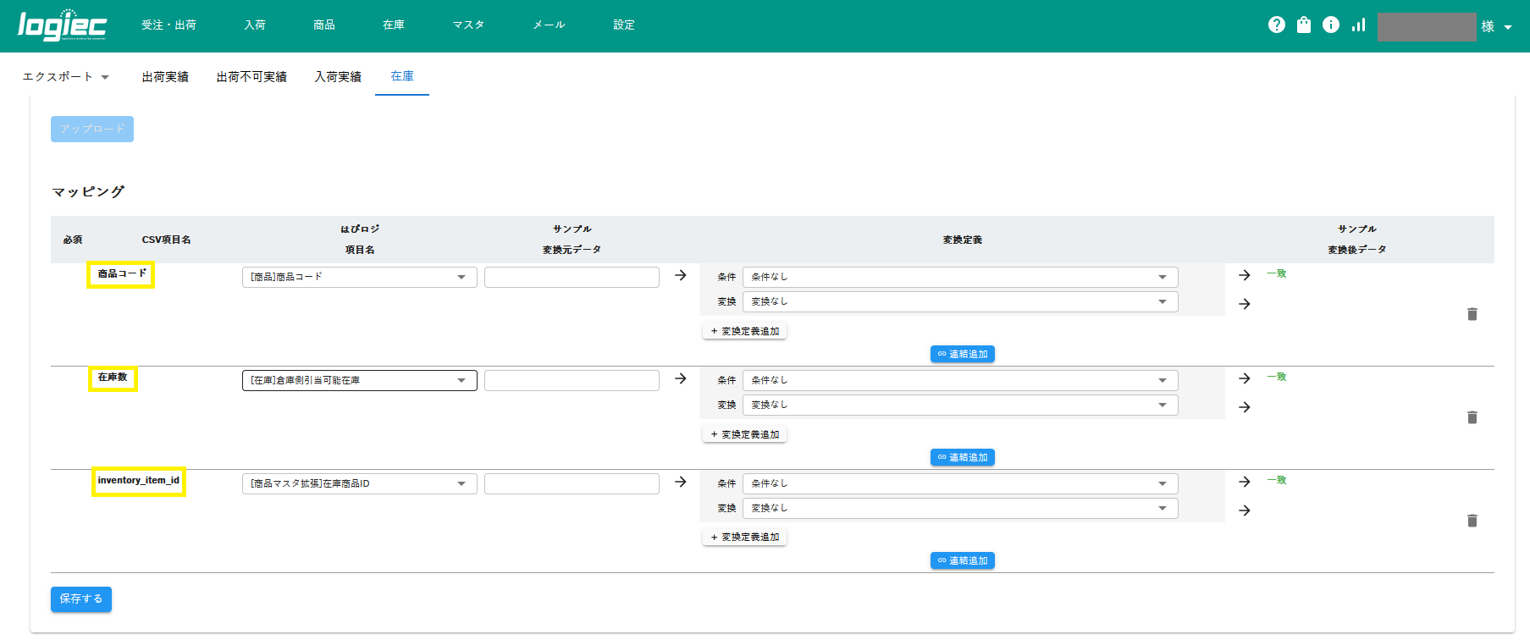
Task: Expand the エクスポート dropdown
Action: [66, 77]
